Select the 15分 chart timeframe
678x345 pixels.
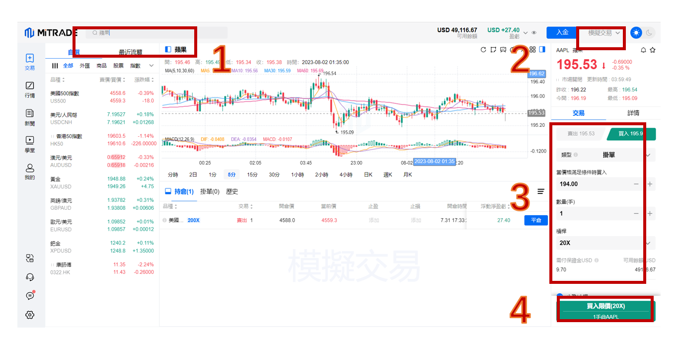tap(252, 174)
